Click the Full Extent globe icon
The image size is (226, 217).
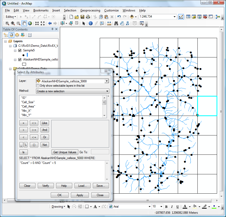(x=30, y=23)
